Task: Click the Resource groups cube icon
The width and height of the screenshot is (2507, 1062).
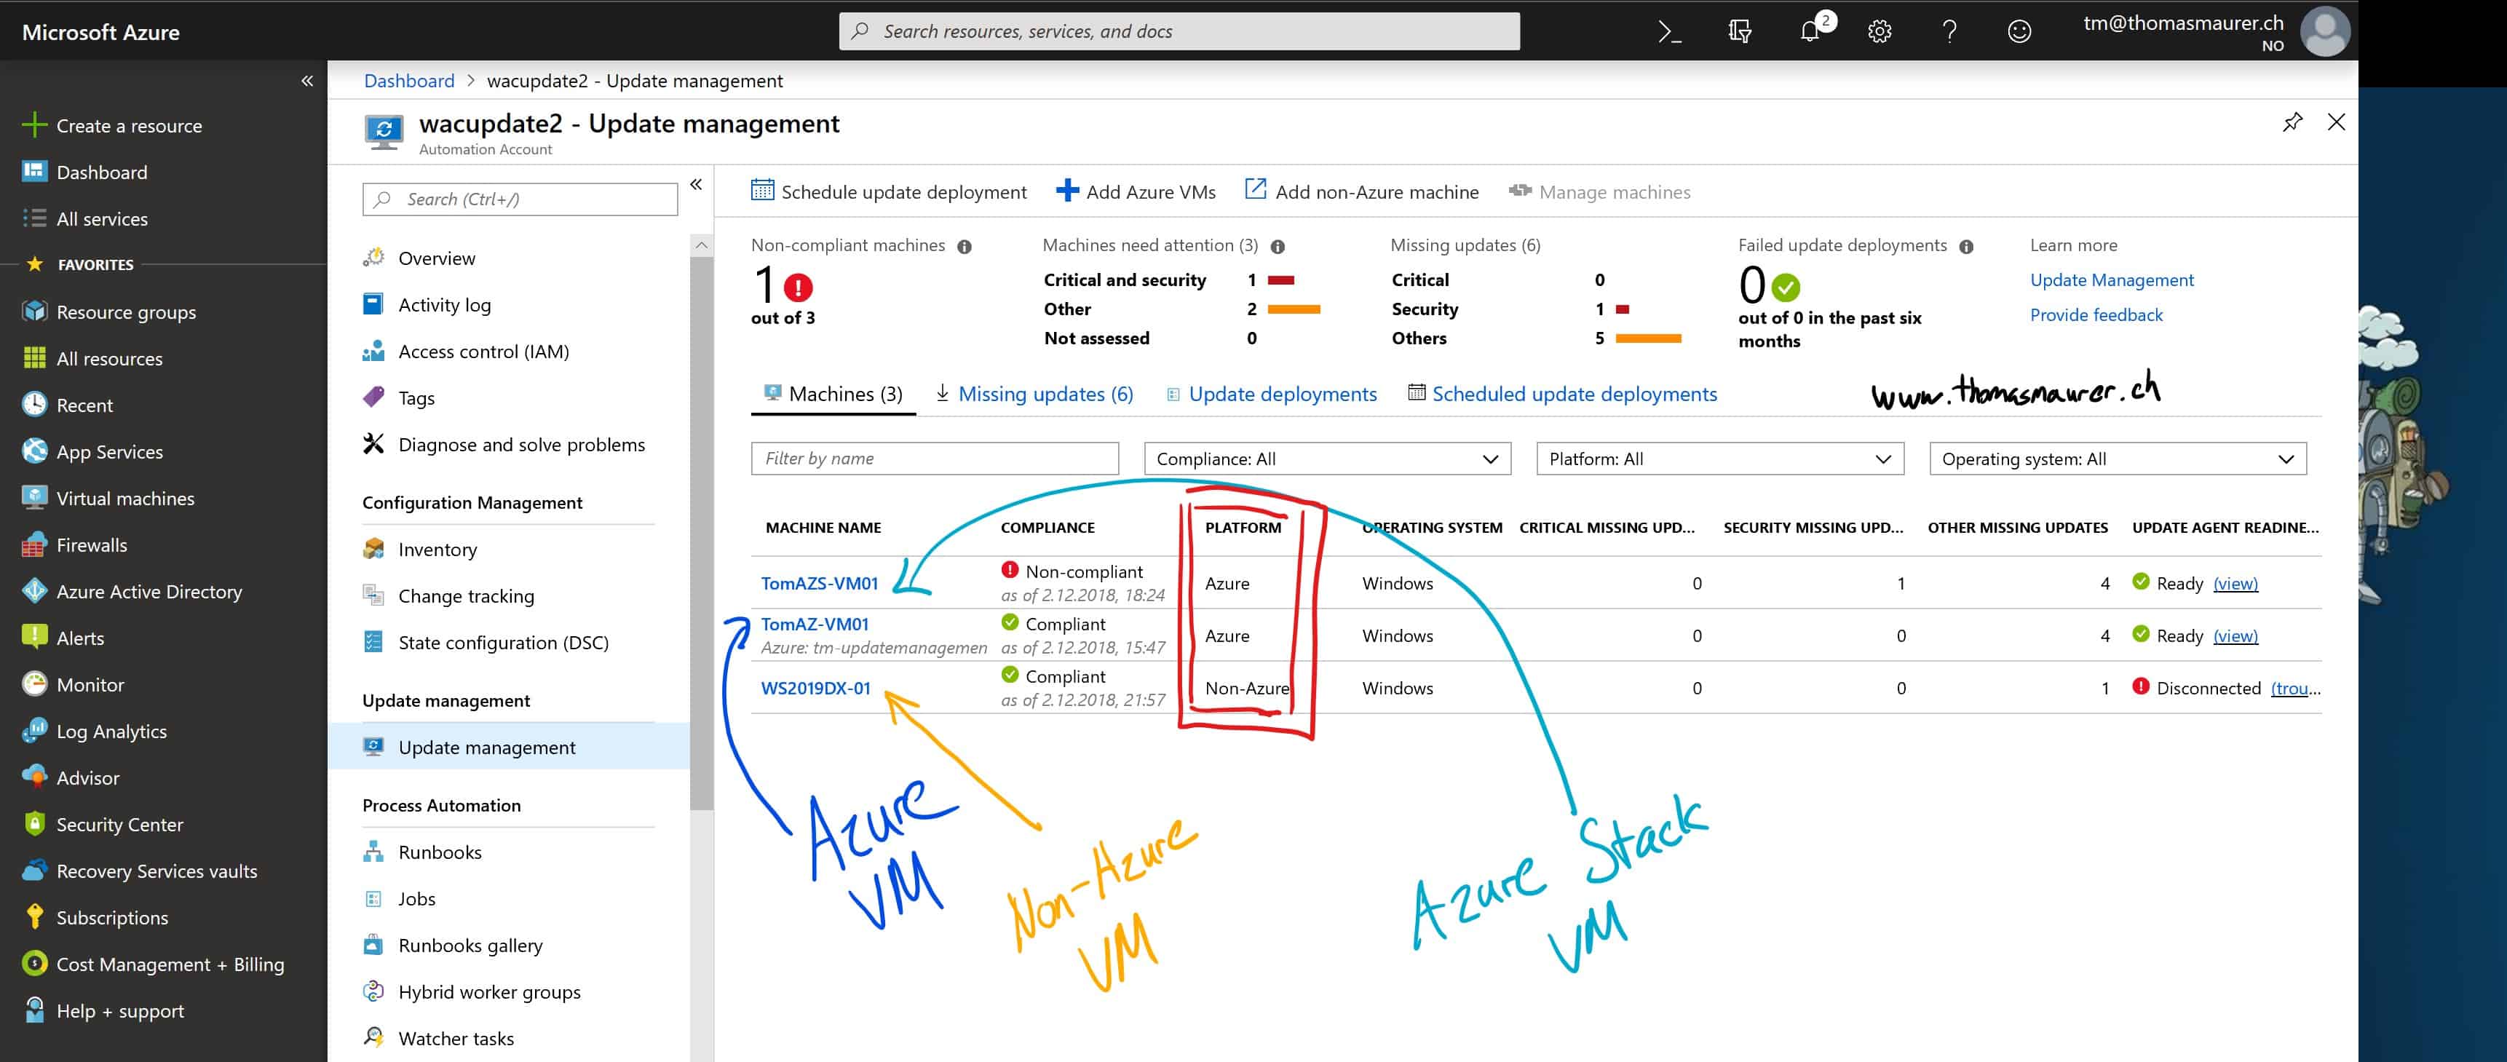Action: [x=34, y=312]
